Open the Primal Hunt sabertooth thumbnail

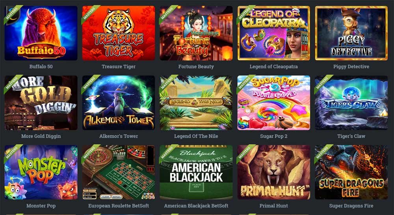274,172
